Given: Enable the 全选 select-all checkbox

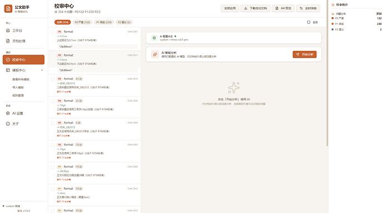Looking at the screenshot, I should [309, 22].
